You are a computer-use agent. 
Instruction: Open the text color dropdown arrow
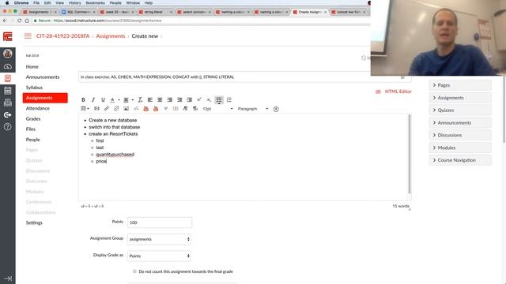(119, 100)
